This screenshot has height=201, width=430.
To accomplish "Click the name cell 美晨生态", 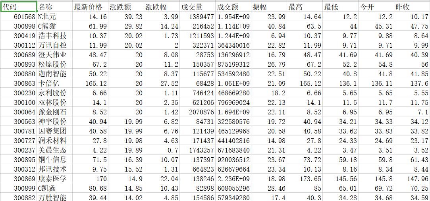I will click(55, 150).
